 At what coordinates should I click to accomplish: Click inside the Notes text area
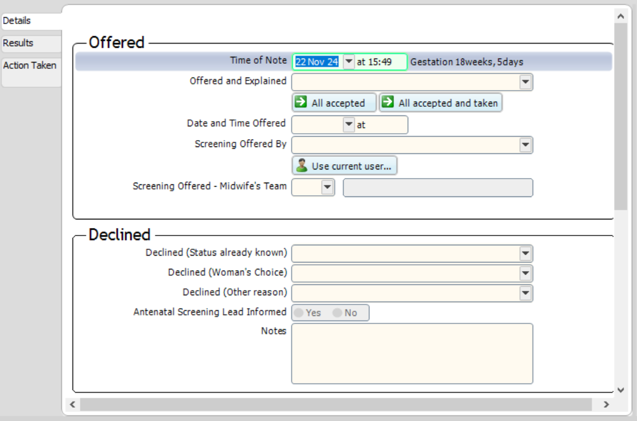pyautogui.click(x=412, y=353)
